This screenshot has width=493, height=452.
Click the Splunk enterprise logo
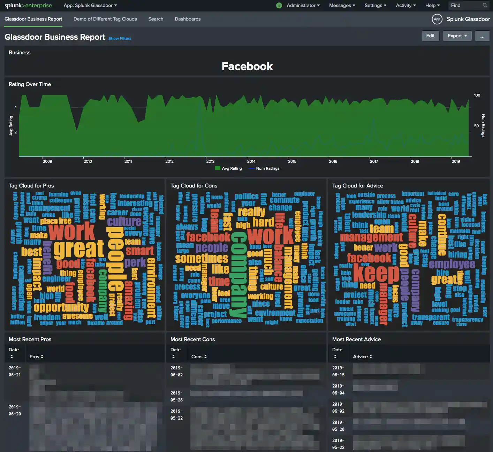[x=28, y=6]
